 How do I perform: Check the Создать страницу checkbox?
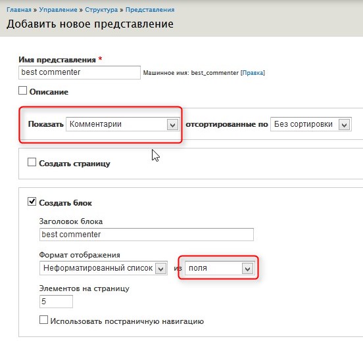click(x=32, y=162)
